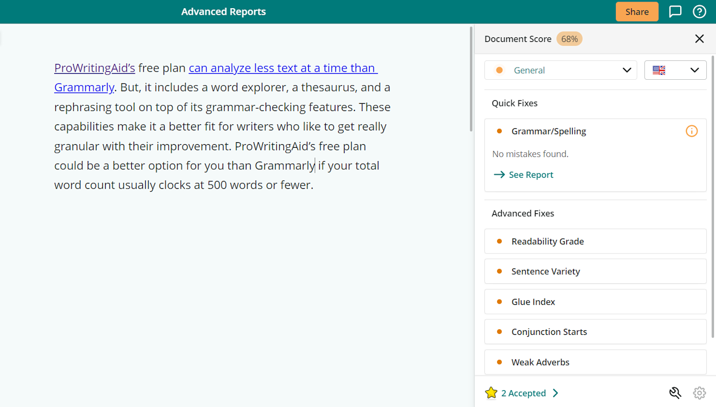Viewport: 716px width, 407px height.
Task: Open the language flag dropdown
Action: (675, 70)
